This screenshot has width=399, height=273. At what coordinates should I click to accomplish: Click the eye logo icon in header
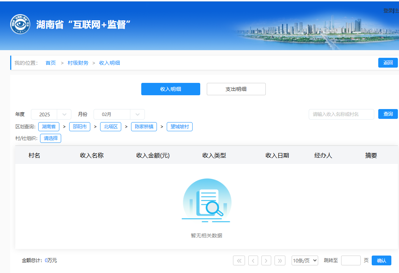click(x=20, y=24)
